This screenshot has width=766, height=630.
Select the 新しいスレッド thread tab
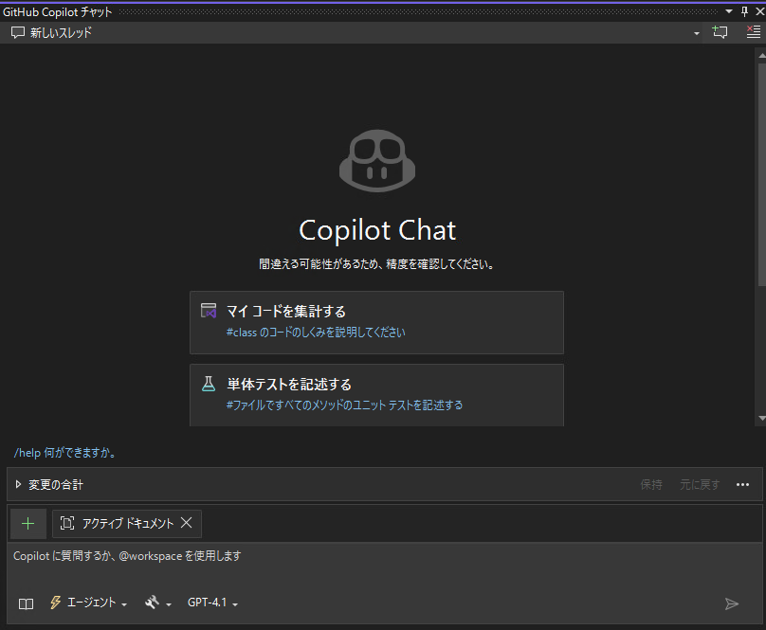pos(52,32)
